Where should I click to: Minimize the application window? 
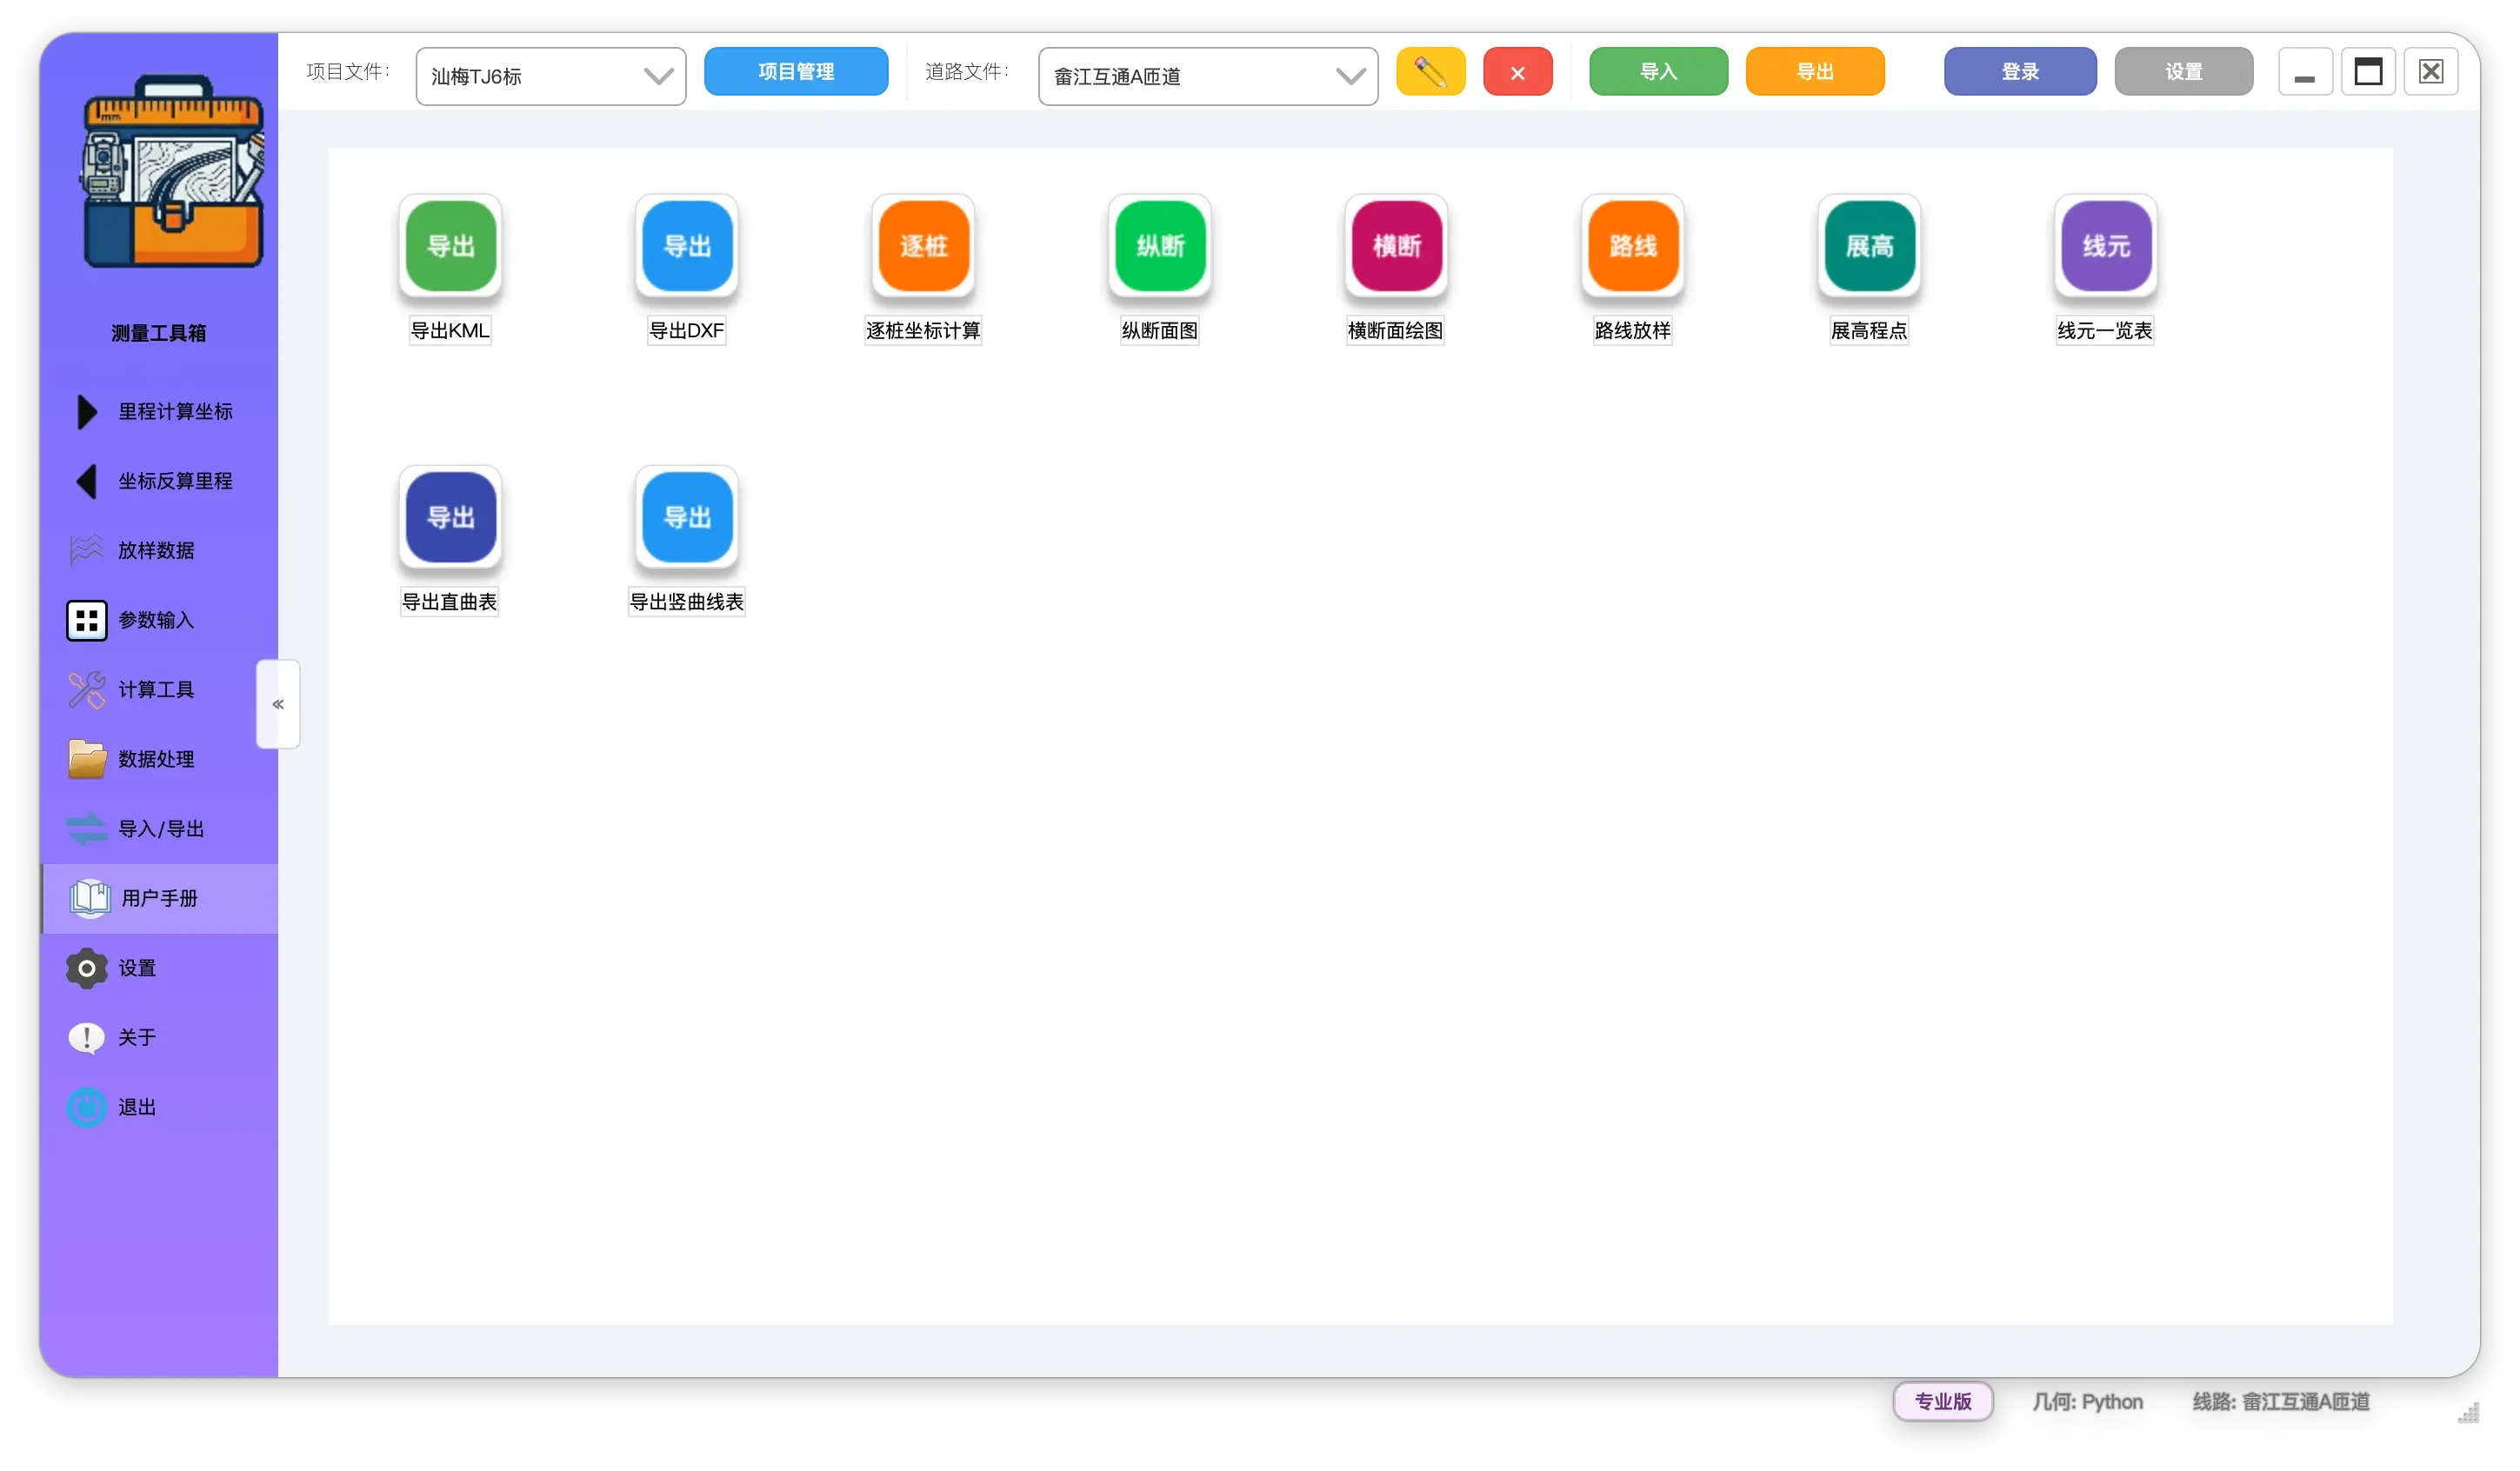[x=2305, y=72]
